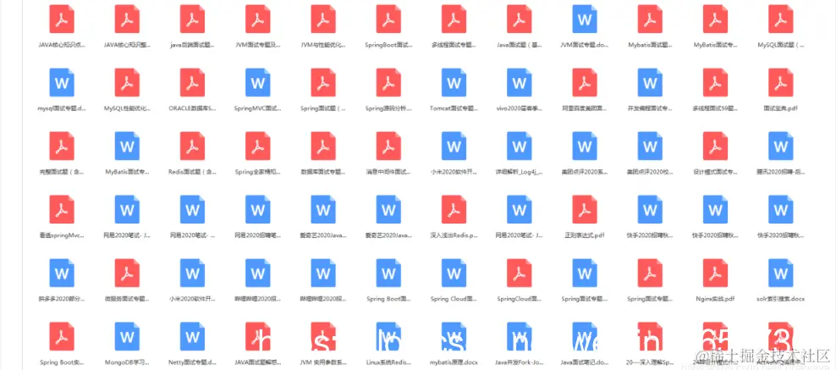
Task: Select the 'Java面试题（基' PDF icon
Action: coord(520,19)
